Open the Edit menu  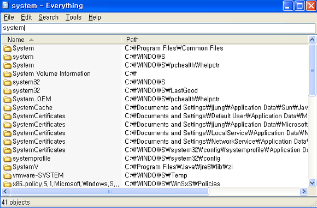coord(26,17)
